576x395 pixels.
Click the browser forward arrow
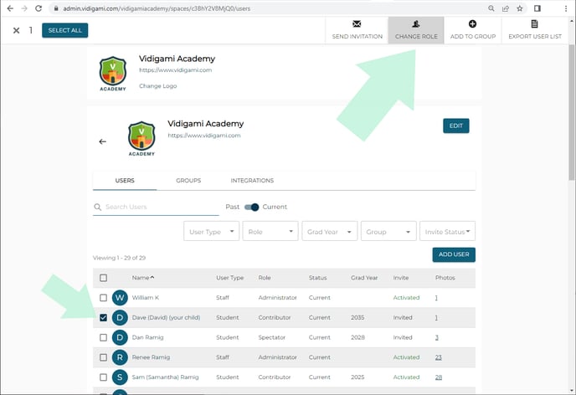pyautogui.click(x=24, y=8)
